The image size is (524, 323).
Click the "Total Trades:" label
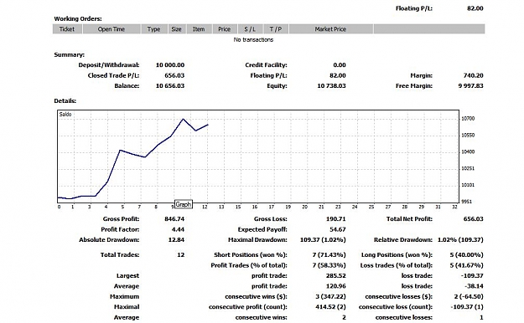click(120, 255)
